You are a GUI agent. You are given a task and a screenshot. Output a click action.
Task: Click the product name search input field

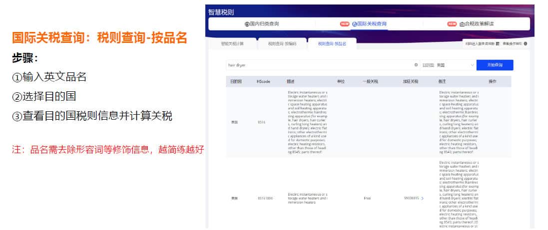pos(320,65)
